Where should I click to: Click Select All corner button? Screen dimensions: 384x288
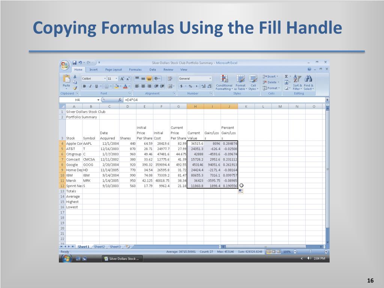pos(62,106)
